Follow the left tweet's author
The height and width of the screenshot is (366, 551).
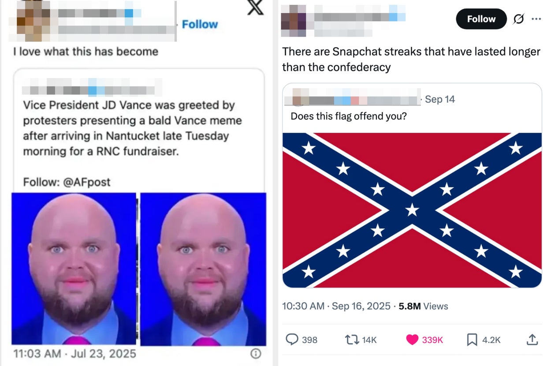click(200, 24)
